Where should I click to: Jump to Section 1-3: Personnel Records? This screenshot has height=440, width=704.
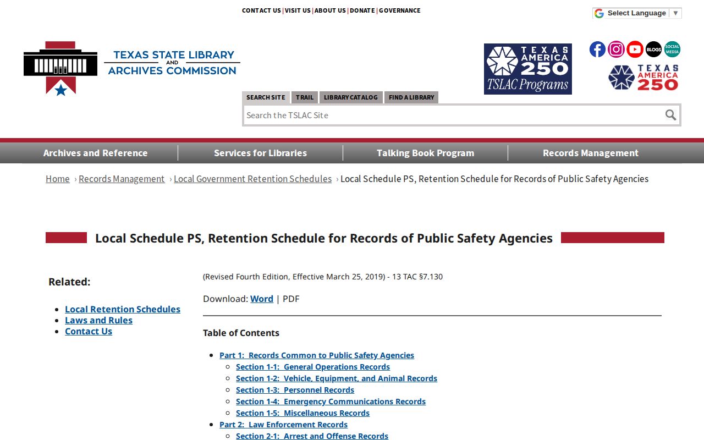pyautogui.click(x=295, y=390)
